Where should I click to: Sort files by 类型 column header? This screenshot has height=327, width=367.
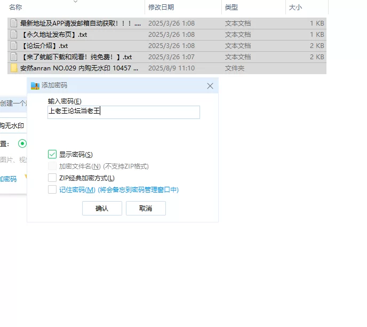tap(232, 7)
